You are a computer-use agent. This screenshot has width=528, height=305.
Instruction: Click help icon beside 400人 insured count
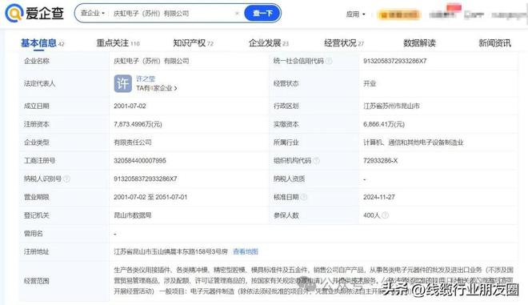tap(386, 215)
